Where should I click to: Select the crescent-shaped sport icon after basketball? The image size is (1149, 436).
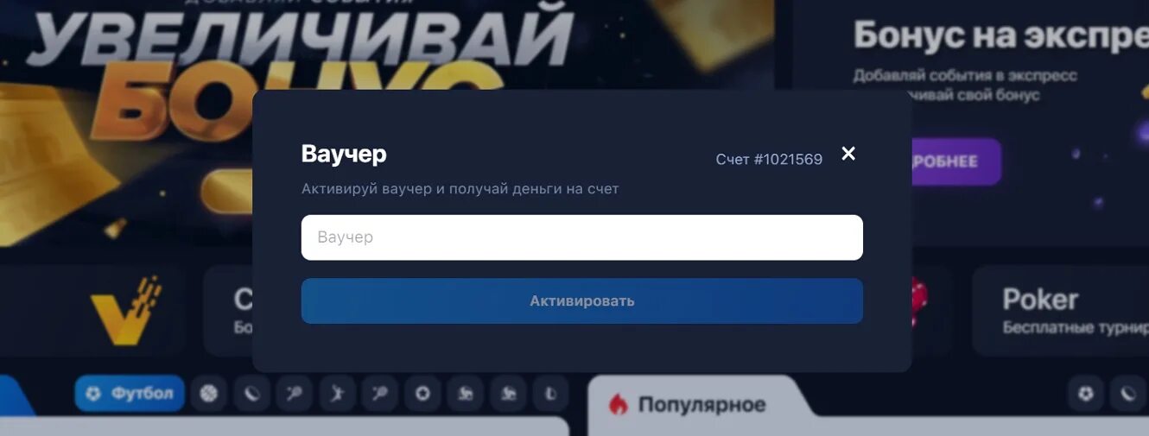coord(251,394)
